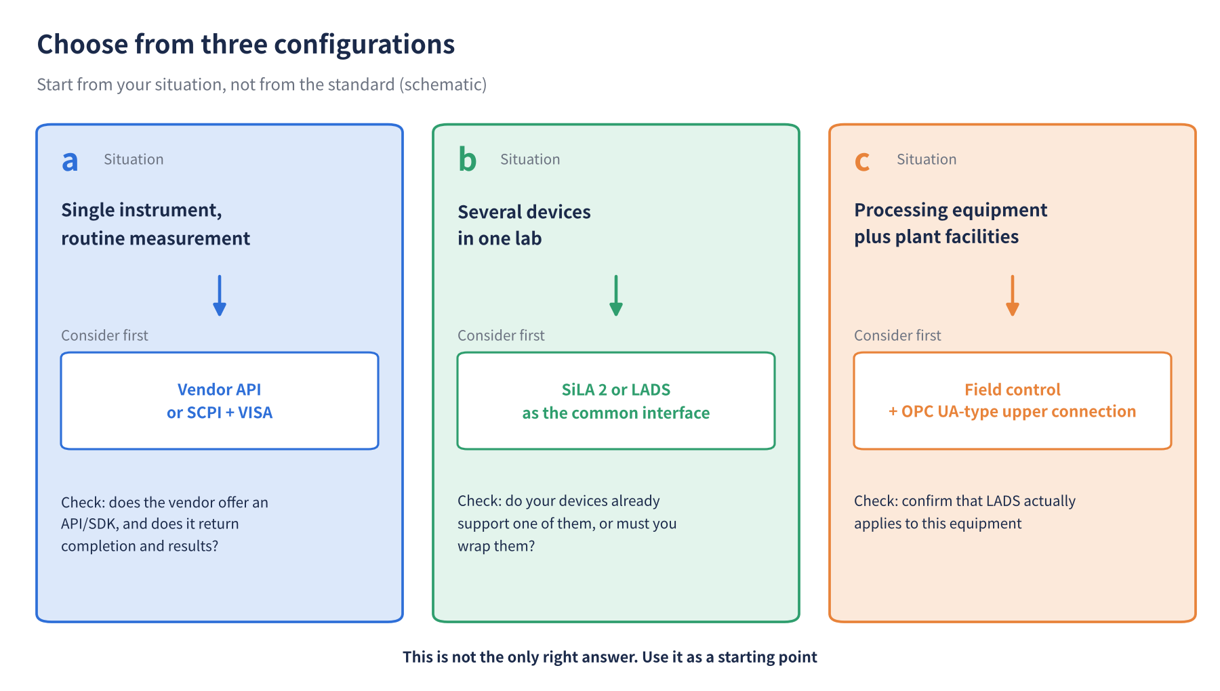Click the 'do your devices already support' text
1220x691 pixels.
point(567,523)
